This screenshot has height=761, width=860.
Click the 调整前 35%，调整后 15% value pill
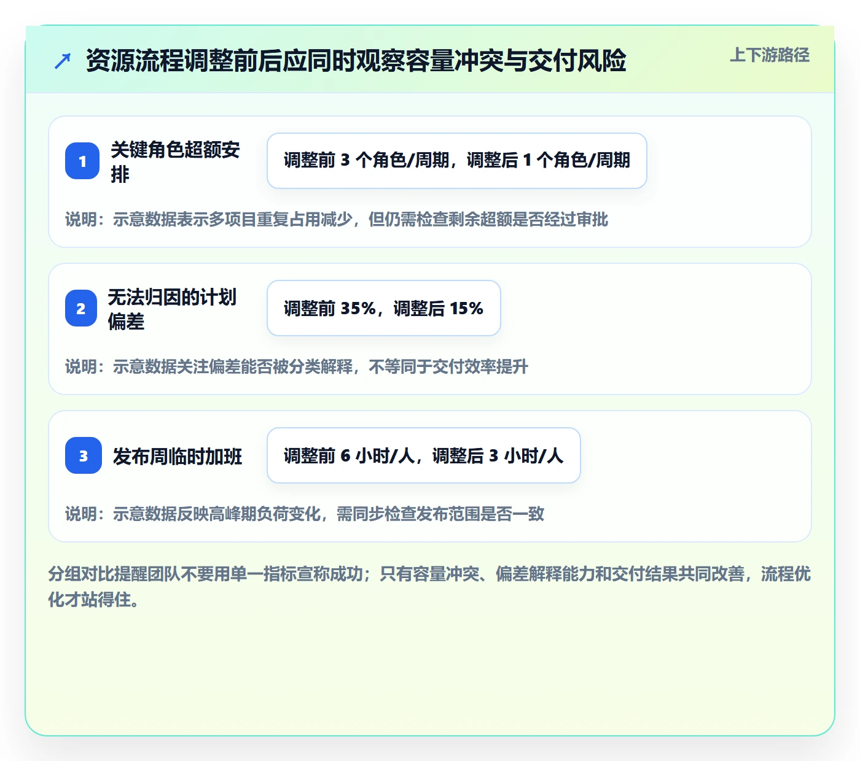[384, 308]
